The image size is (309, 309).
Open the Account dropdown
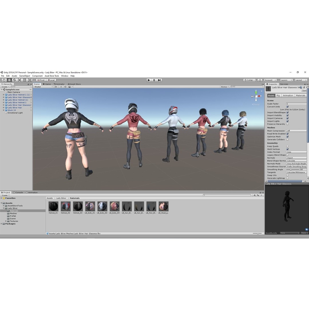point(270,80)
